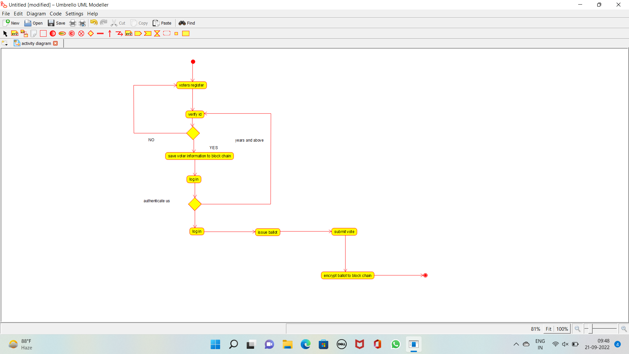
Task: Select the arrow pointer tool
Action: click(x=5, y=33)
